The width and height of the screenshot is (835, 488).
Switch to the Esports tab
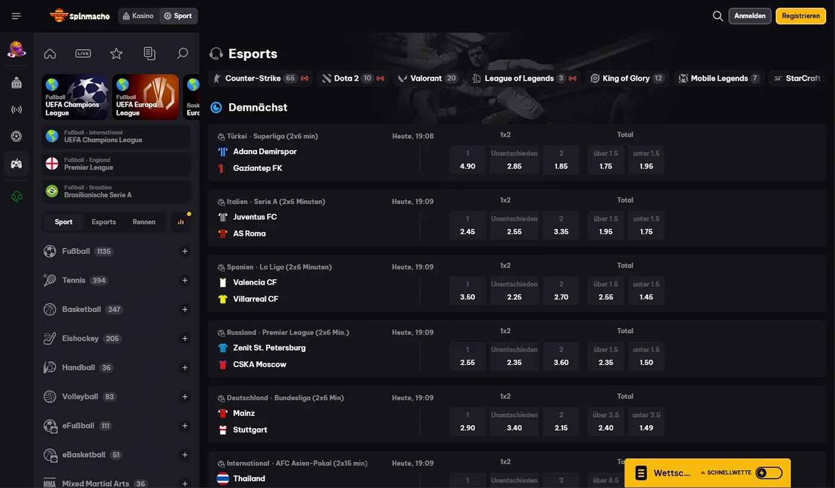(103, 222)
